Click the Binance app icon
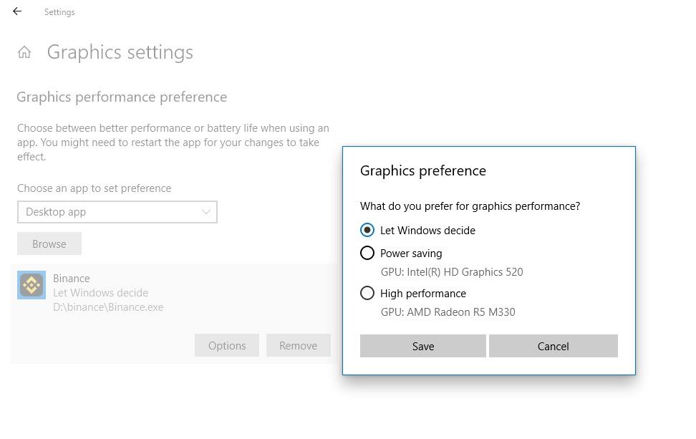The image size is (696, 439). pyautogui.click(x=32, y=285)
